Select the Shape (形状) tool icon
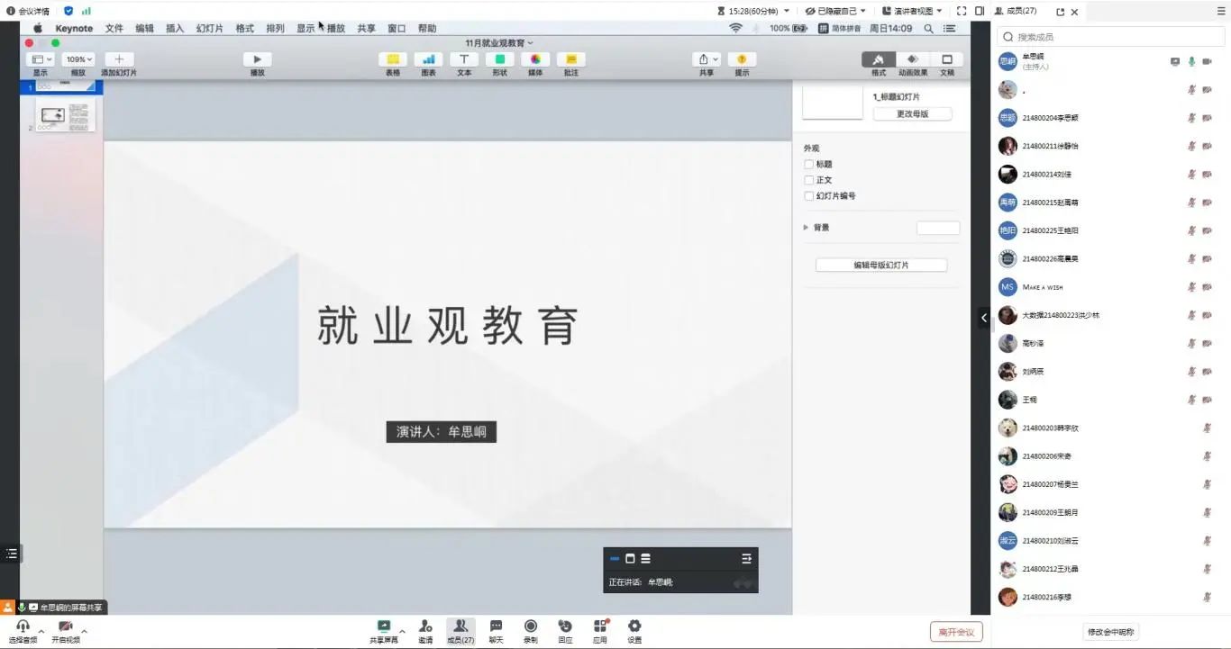This screenshot has height=649, width=1231. coord(499,59)
